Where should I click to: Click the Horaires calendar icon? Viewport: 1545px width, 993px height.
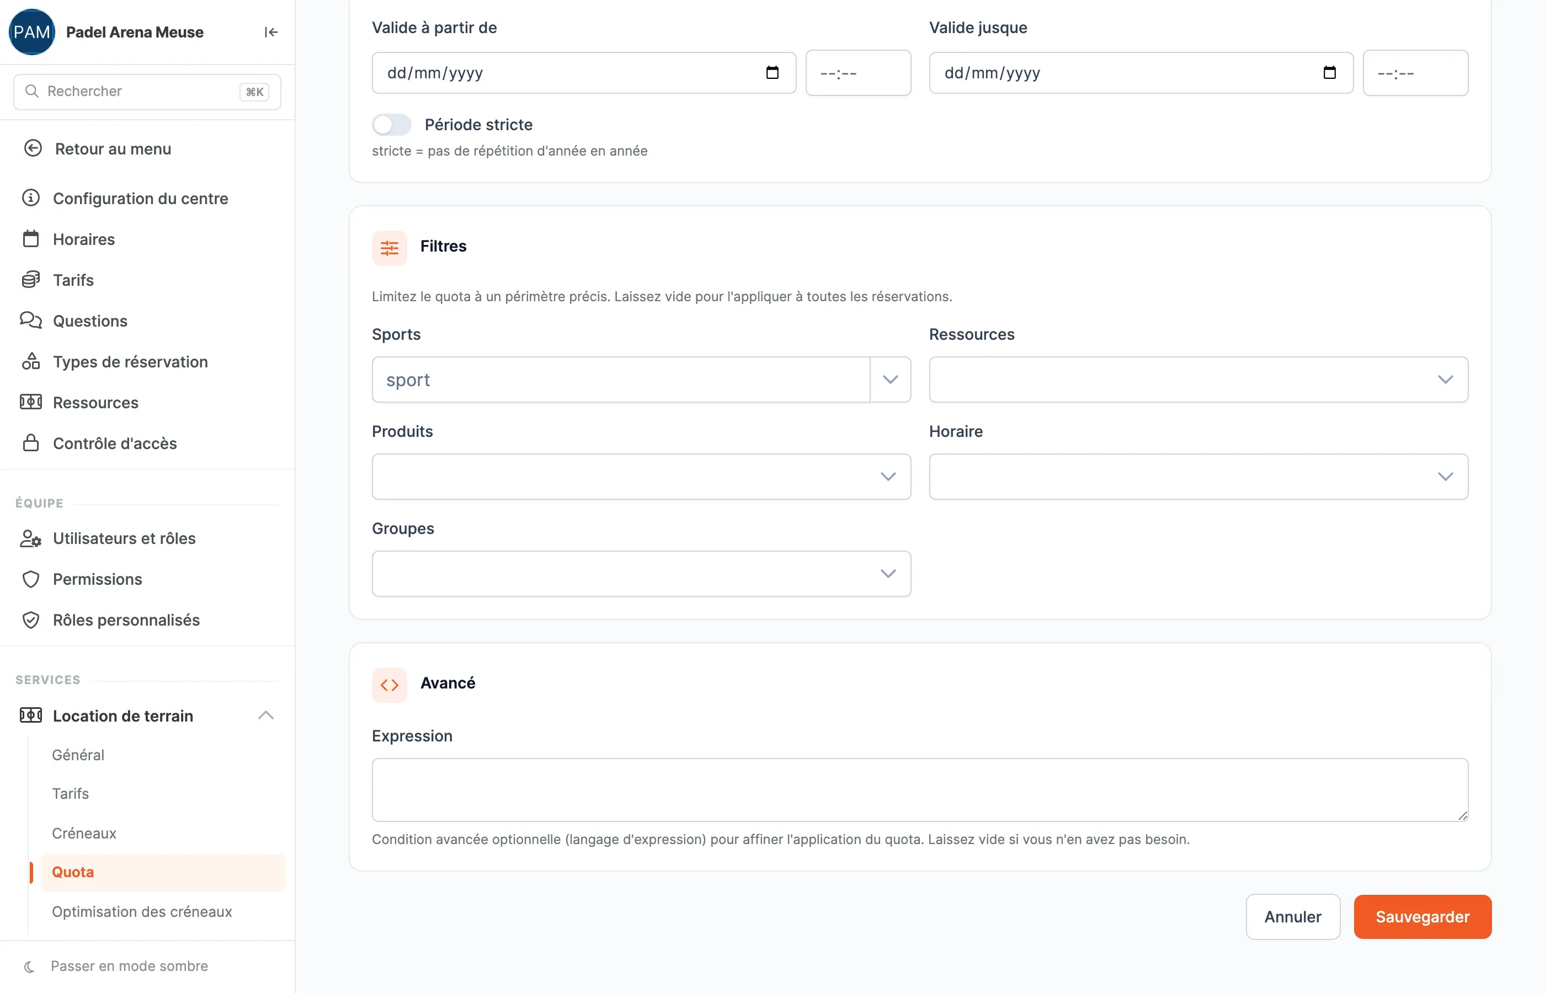[31, 238]
